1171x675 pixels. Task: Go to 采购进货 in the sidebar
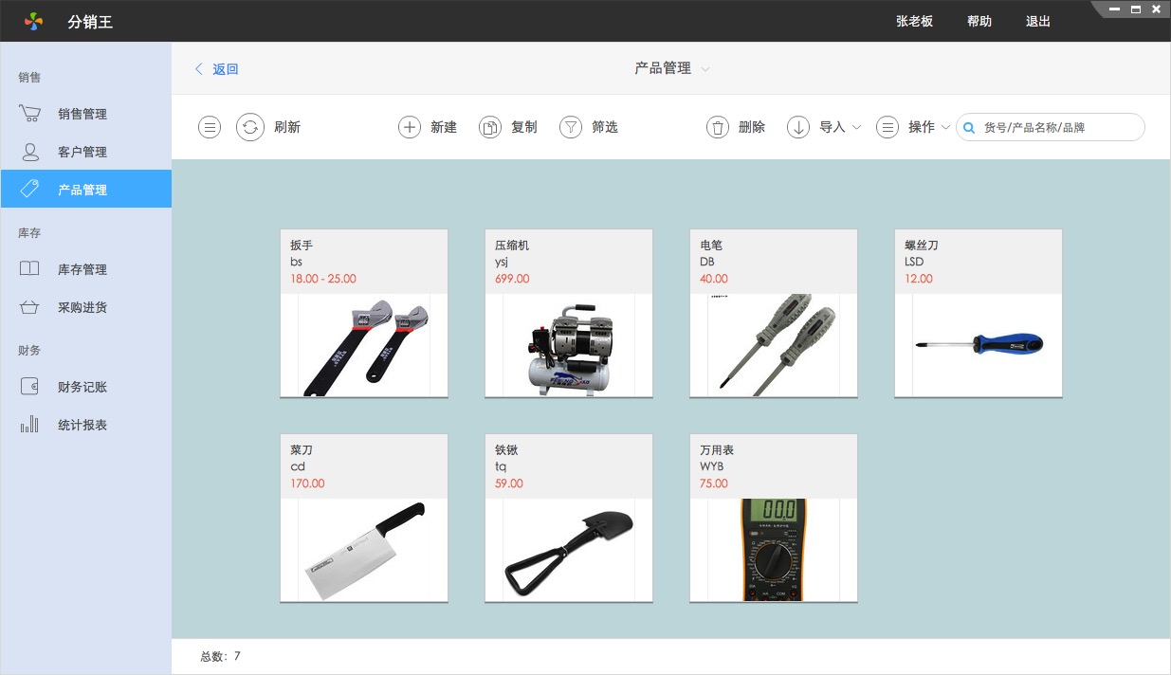pyautogui.click(x=82, y=307)
